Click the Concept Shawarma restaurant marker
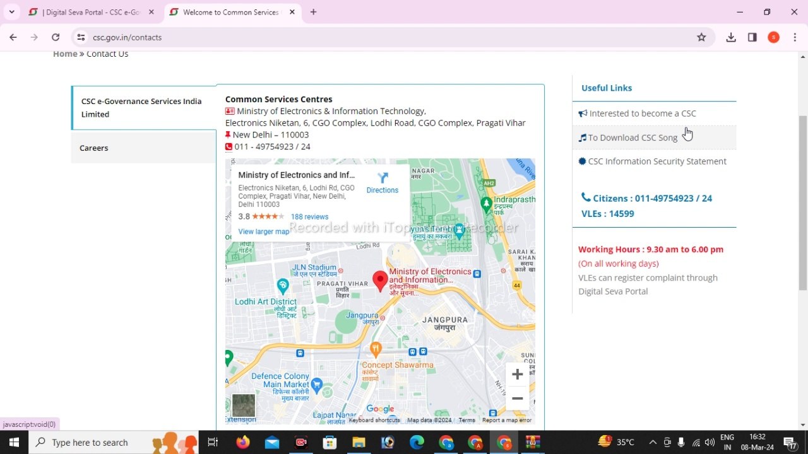 [x=376, y=349]
